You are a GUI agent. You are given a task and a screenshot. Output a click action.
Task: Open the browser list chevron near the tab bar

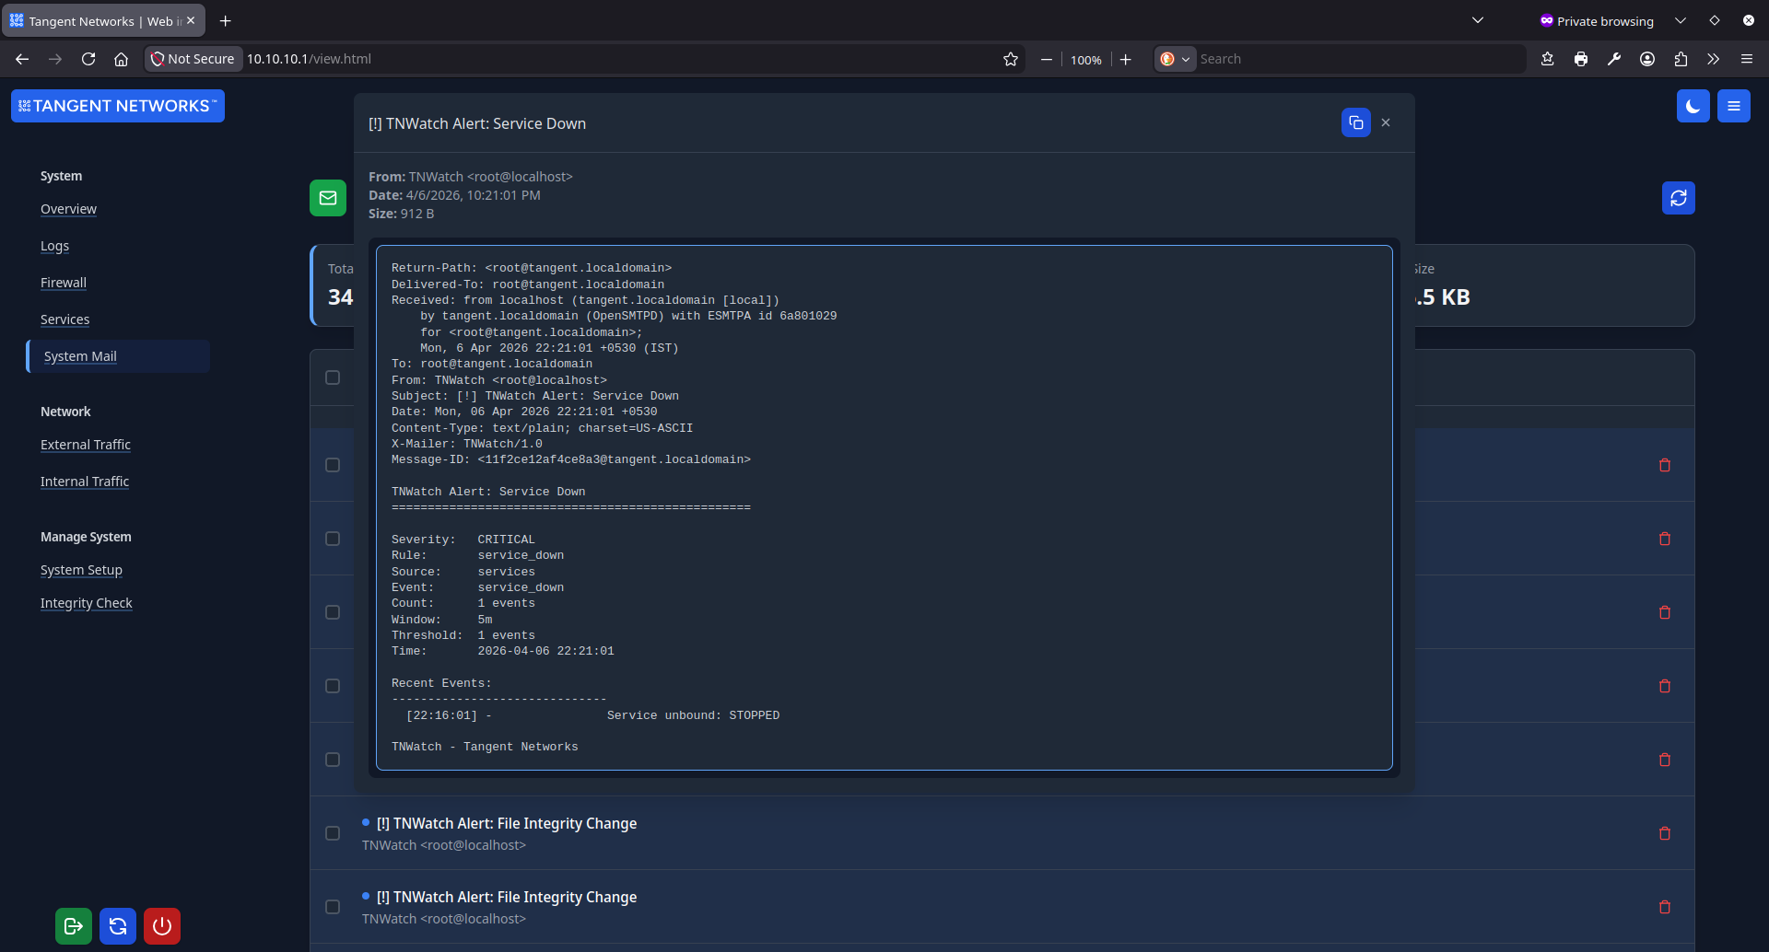pyautogui.click(x=1478, y=19)
